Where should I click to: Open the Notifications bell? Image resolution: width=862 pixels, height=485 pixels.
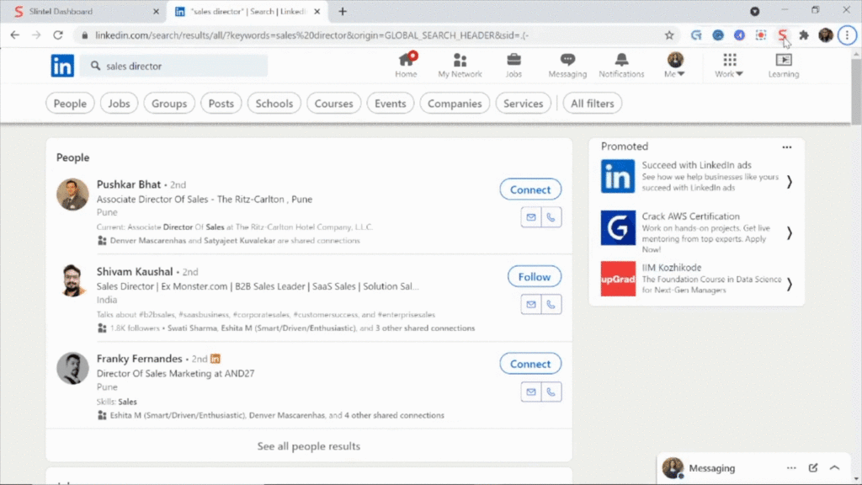click(x=622, y=60)
